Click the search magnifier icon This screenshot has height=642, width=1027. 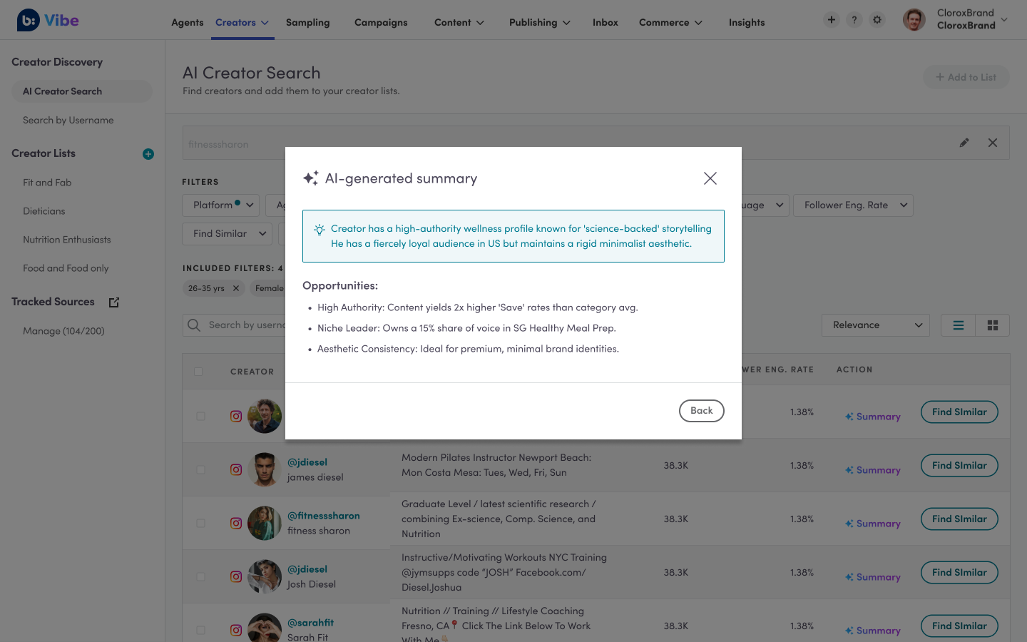tap(194, 325)
